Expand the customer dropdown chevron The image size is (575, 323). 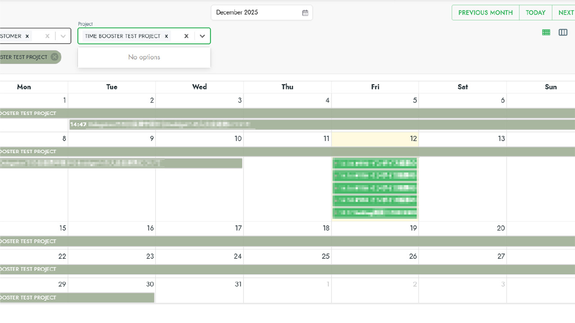coord(63,36)
